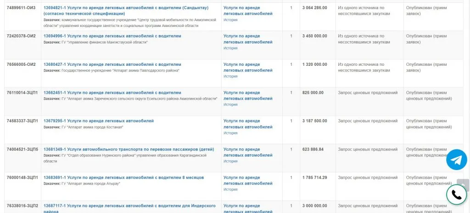Open the Telegram chat floating button
Image resolution: width=470 pixels, height=213 pixels.
point(456,160)
